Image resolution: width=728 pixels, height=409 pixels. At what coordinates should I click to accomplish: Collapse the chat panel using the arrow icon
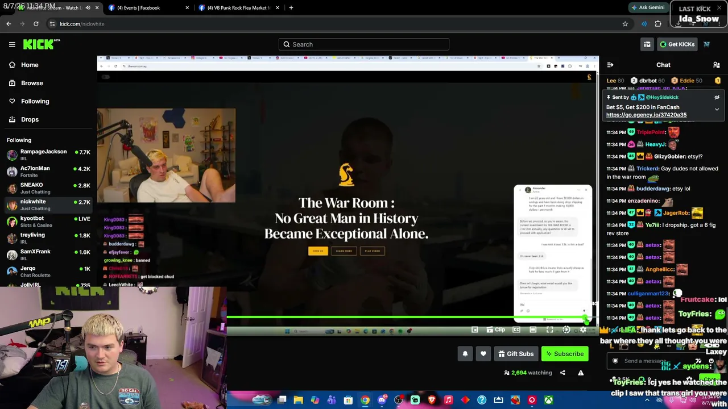click(610, 65)
